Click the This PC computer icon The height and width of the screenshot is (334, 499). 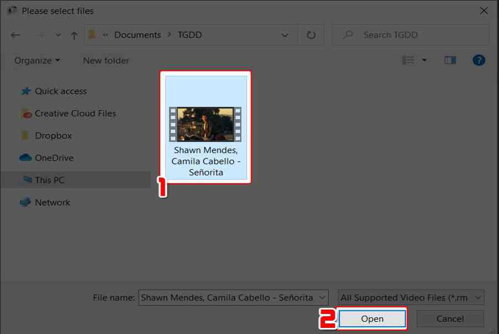(28, 179)
